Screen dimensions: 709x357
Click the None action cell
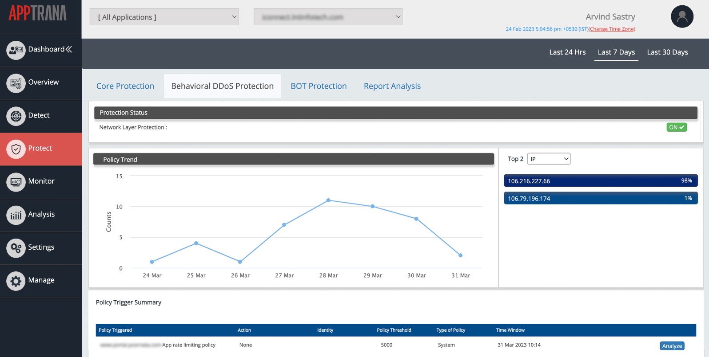[x=246, y=345]
